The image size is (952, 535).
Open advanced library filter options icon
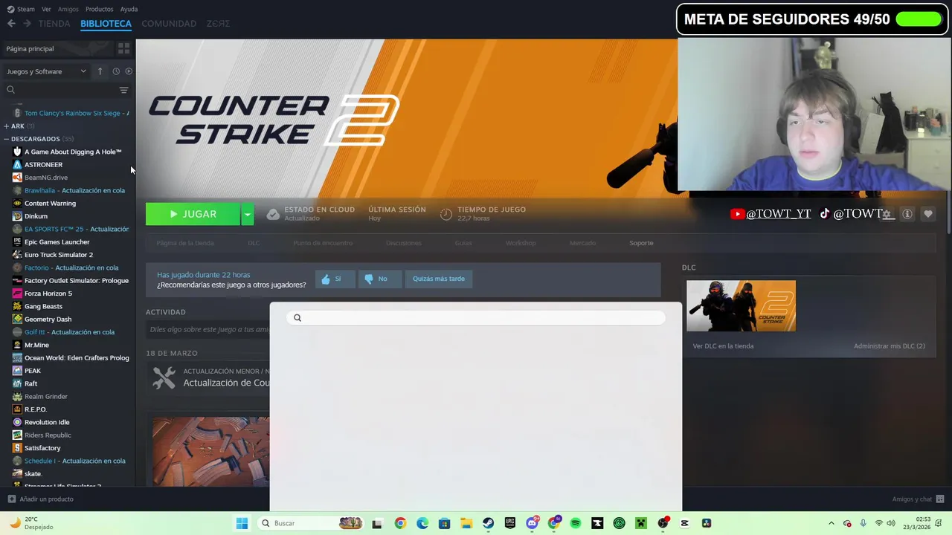tap(123, 90)
